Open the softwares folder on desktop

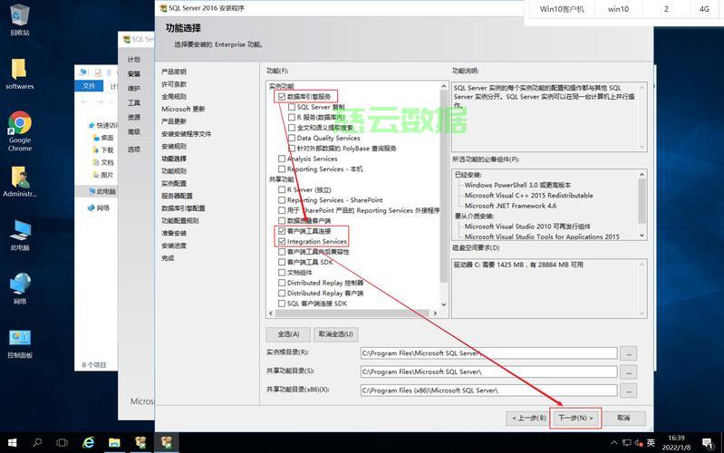pos(19,74)
